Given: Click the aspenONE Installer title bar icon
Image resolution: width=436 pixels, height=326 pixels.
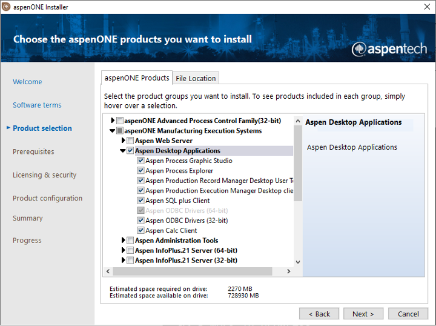Looking at the screenshot, I should click(7, 7).
